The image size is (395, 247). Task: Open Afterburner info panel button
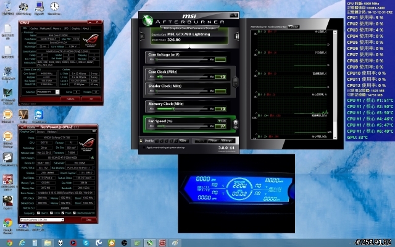click(x=236, y=36)
